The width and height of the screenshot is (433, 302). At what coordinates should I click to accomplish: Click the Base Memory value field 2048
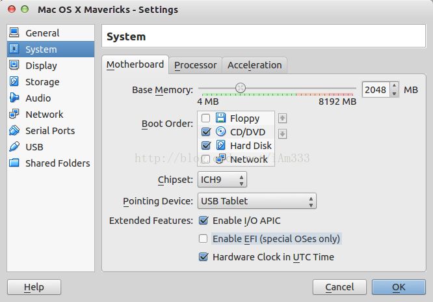(x=376, y=90)
